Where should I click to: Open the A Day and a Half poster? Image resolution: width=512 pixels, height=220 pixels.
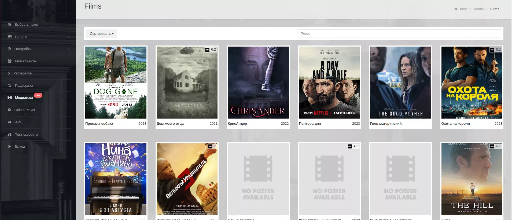[x=329, y=82]
